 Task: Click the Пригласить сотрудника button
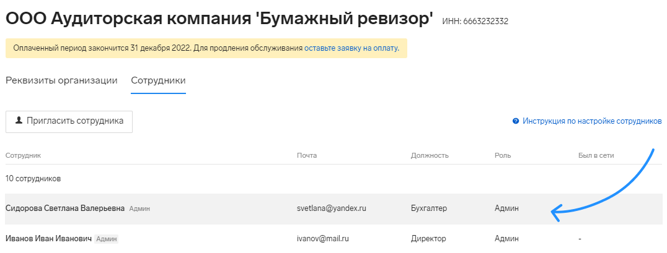69,122
